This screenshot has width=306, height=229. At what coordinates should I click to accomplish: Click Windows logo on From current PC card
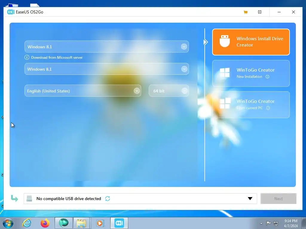pyautogui.click(x=225, y=103)
